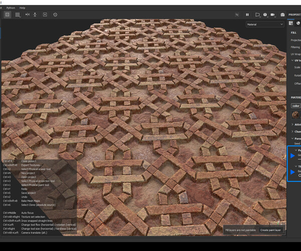The width and height of the screenshot is (301, 251).
Task: Select the material sphere icon under Properties
Action: [x=298, y=23]
